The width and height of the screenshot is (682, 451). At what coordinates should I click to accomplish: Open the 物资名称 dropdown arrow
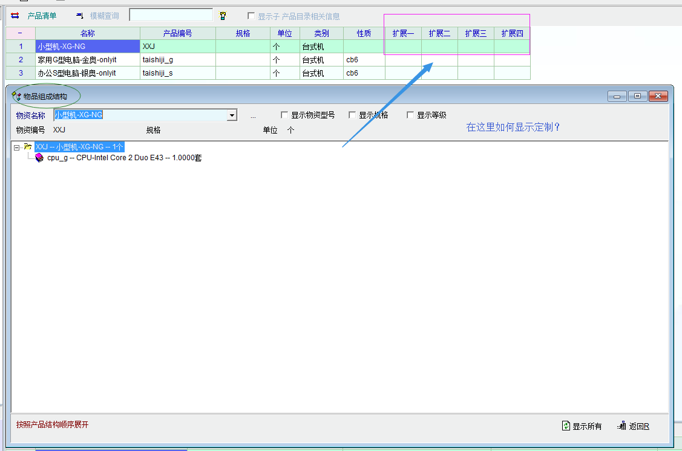(x=231, y=115)
